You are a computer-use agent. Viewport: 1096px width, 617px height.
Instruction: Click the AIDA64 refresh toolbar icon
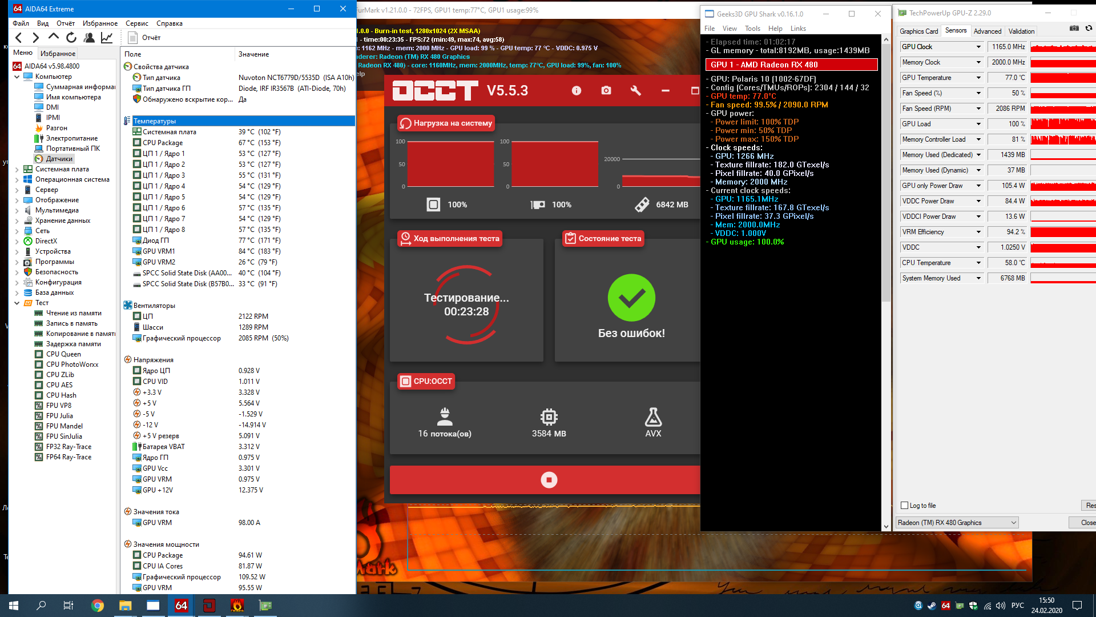click(71, 38)
